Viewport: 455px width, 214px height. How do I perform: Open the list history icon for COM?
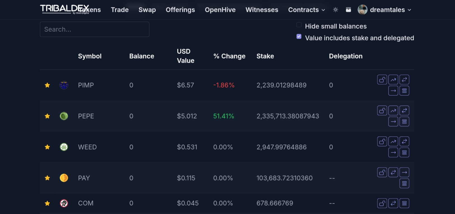coord(404,203)
